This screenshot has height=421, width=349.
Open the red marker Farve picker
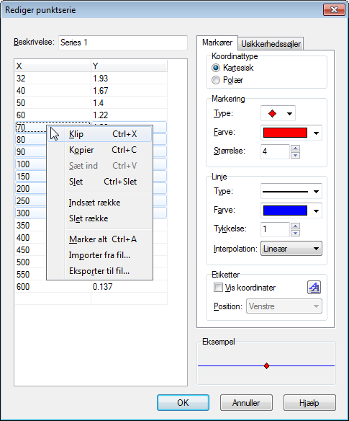point(291,133)
